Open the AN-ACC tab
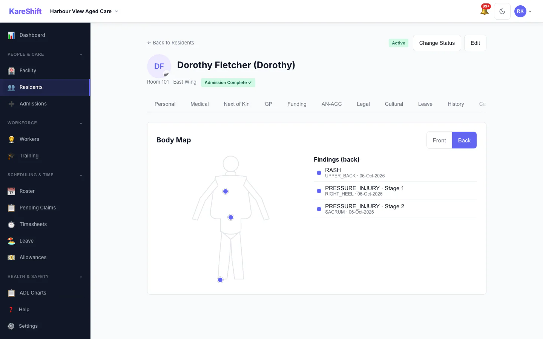 pyautogui.click(x=331, y=104)
